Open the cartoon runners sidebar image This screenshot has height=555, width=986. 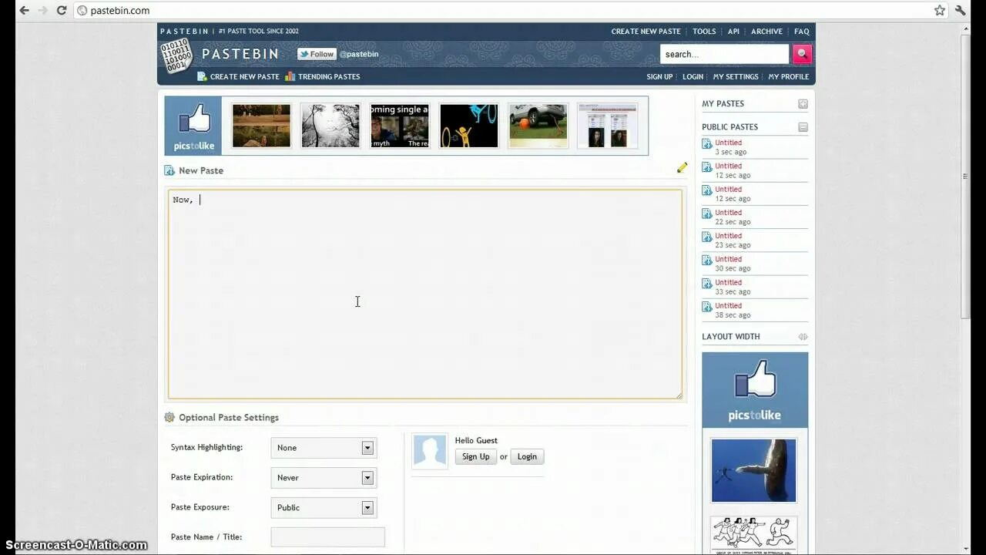pyautogui.click(x=753, y=536)
